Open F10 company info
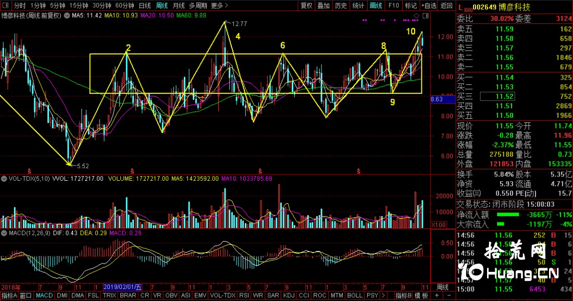The image size is (573, 301). pos(394,6)
